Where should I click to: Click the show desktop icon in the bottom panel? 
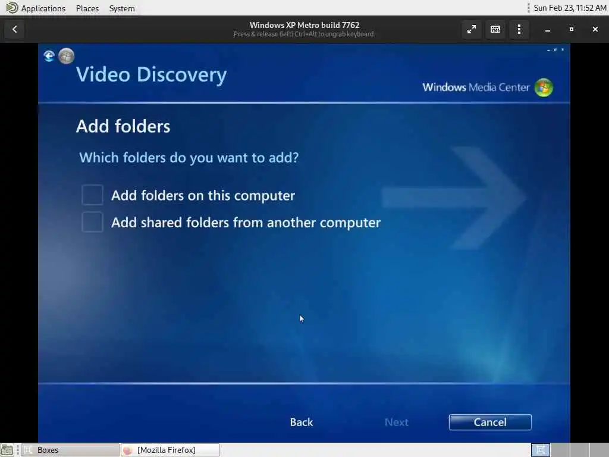point(7,450)
